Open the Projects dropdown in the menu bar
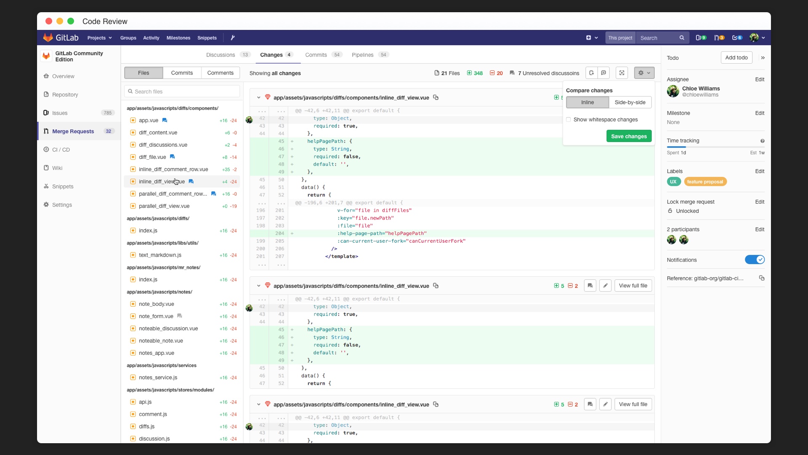This screenshot has width=808, height=455. [x=100, y=38]
